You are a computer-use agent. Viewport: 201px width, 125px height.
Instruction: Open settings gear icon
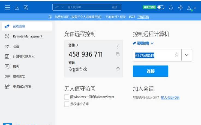(180, 8)
